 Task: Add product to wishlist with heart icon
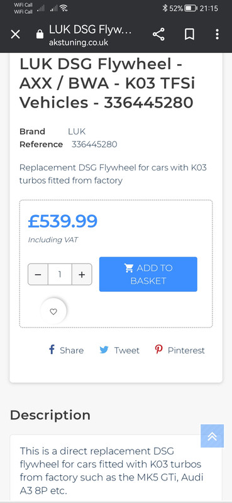coord(53,311)
